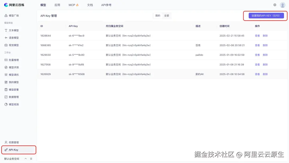Screen dimensions: 289x163
Task: Click the API-Key key icon
Action: [6, 150]
